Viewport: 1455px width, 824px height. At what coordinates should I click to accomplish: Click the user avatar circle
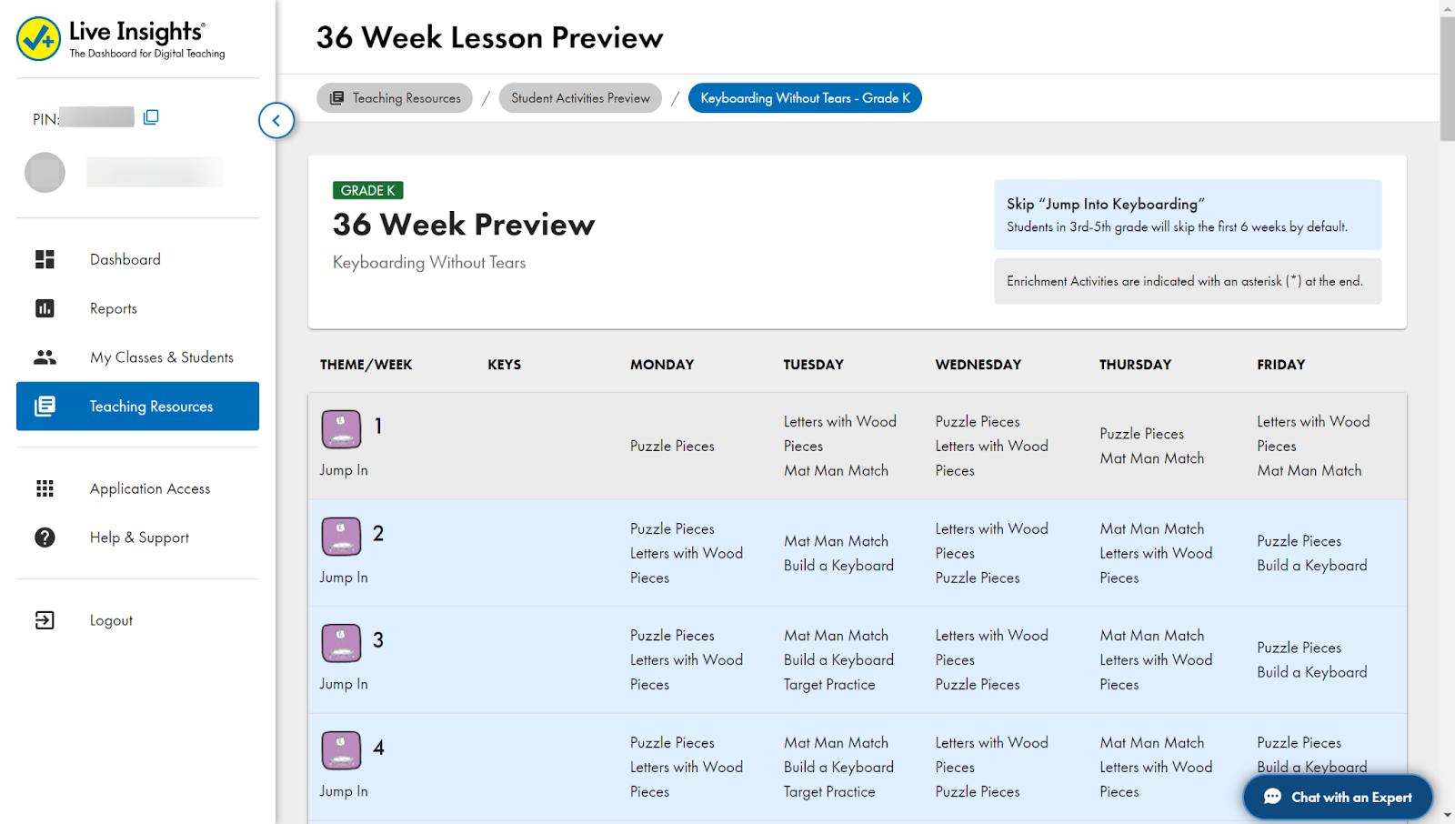(x=45, y=172)
